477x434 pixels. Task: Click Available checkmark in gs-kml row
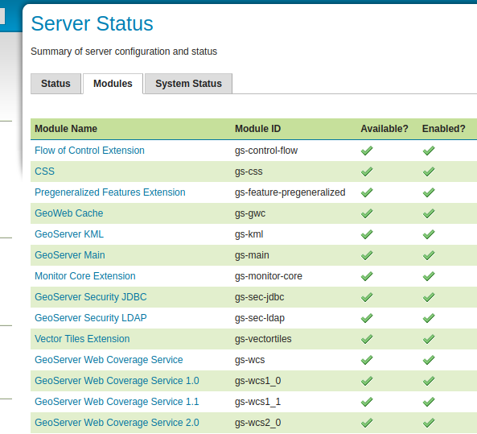367,234
